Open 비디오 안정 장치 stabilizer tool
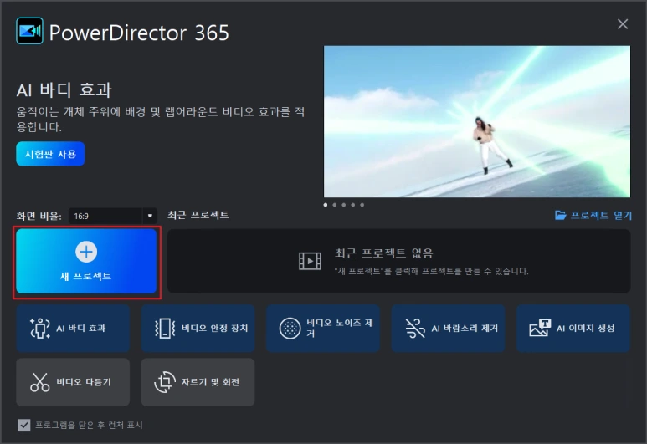 click(198, 329)
